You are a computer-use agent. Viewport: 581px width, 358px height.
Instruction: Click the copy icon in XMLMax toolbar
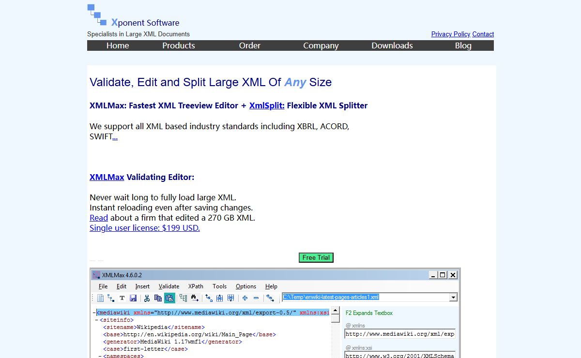158,298
